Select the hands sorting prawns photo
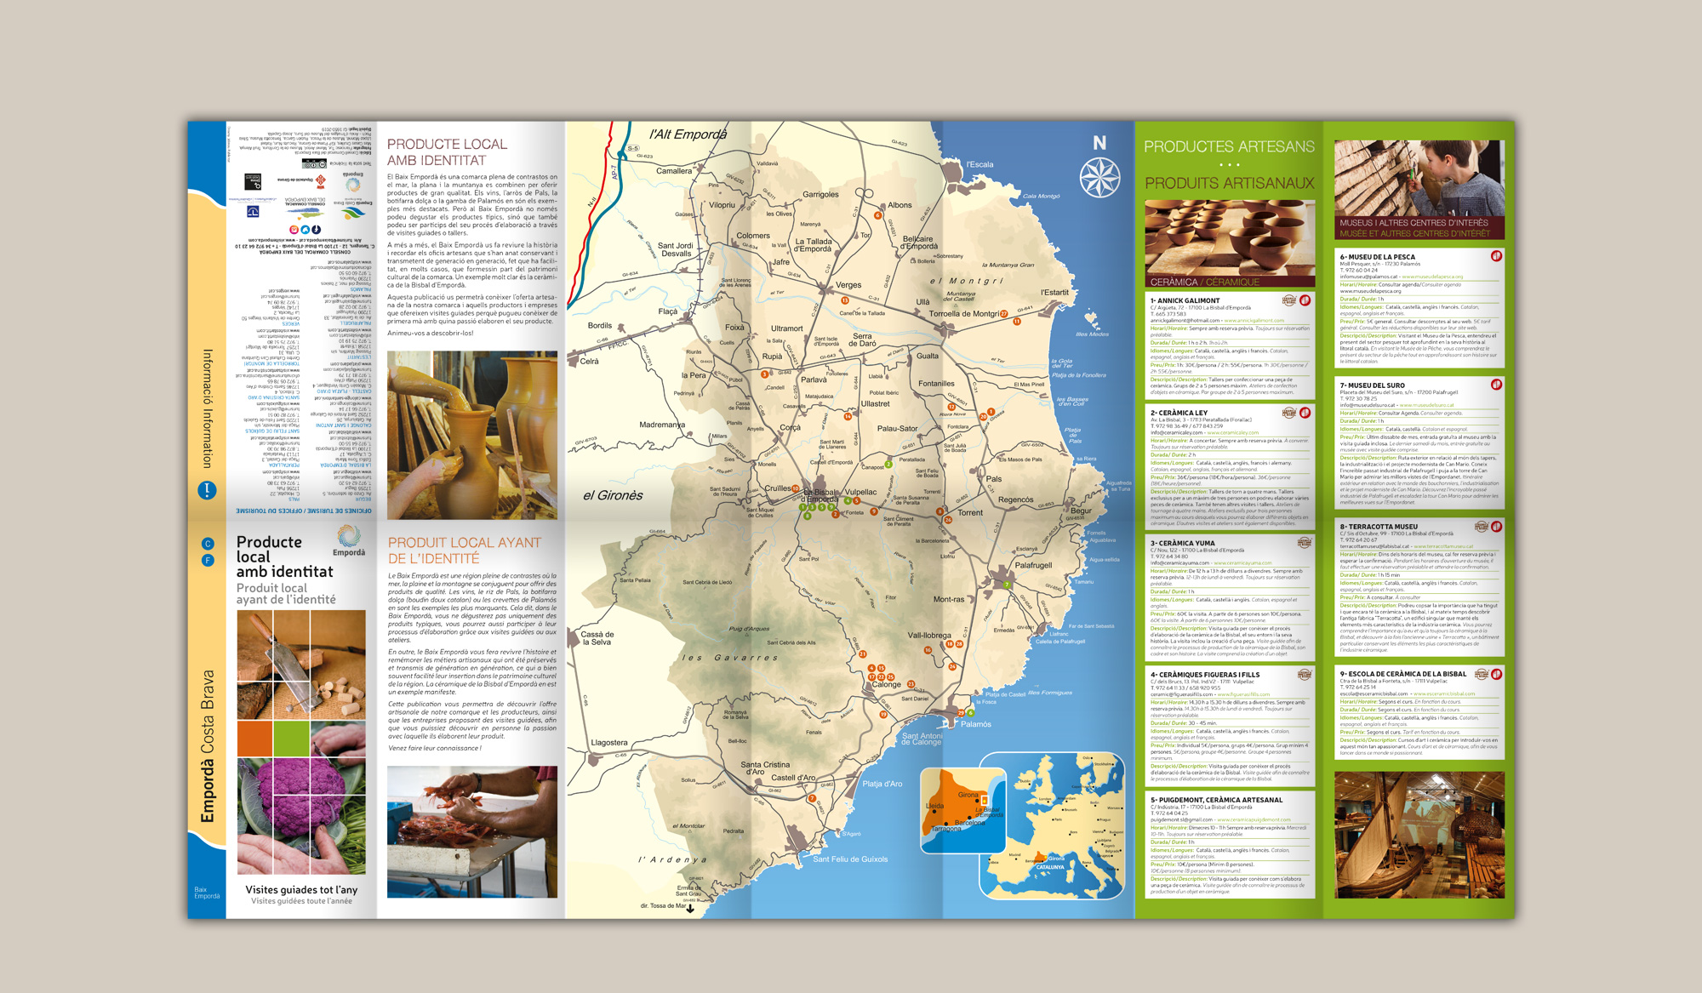The image size is (1702, 993). tap(472, 831)
